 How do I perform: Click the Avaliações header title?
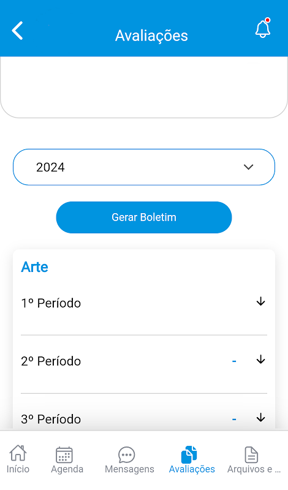pos(151,36)
